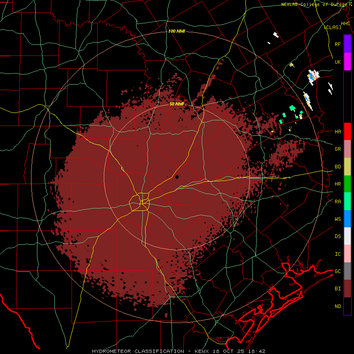The width and height of the screenshot is (354, 354).
Task: Click the 50 NMI range ring label
Action: 177,104
